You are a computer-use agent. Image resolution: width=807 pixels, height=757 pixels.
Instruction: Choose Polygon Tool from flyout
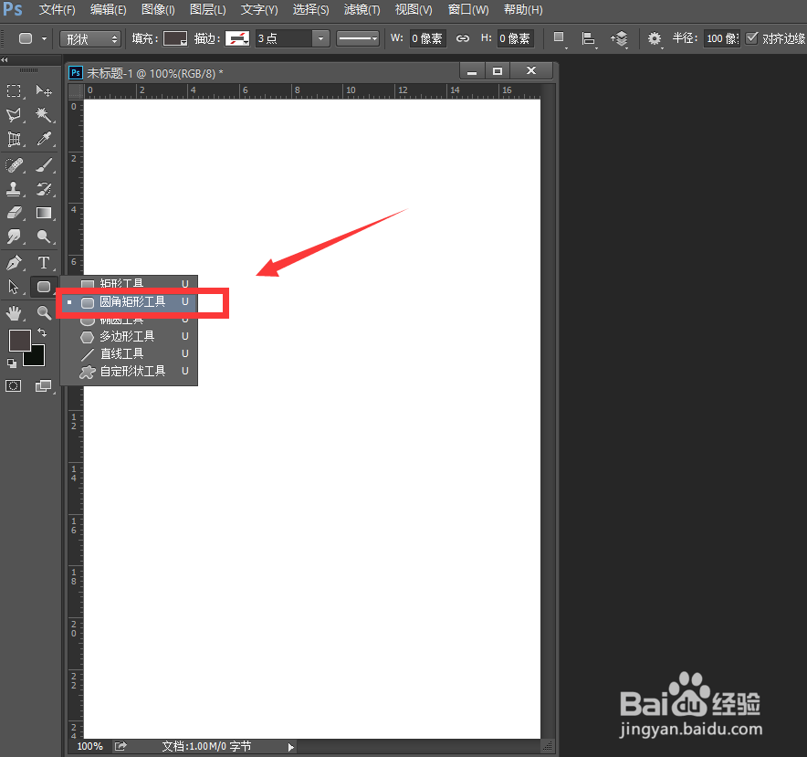pos(130,336)
